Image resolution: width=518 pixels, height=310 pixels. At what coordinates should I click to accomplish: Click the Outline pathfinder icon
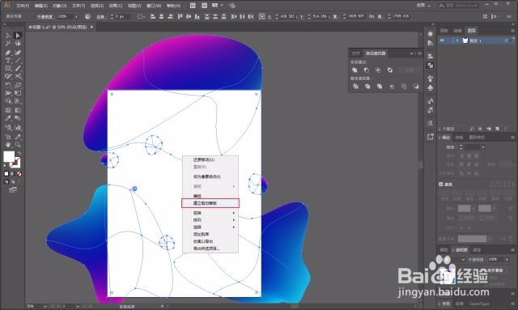[x=404, y=87]
